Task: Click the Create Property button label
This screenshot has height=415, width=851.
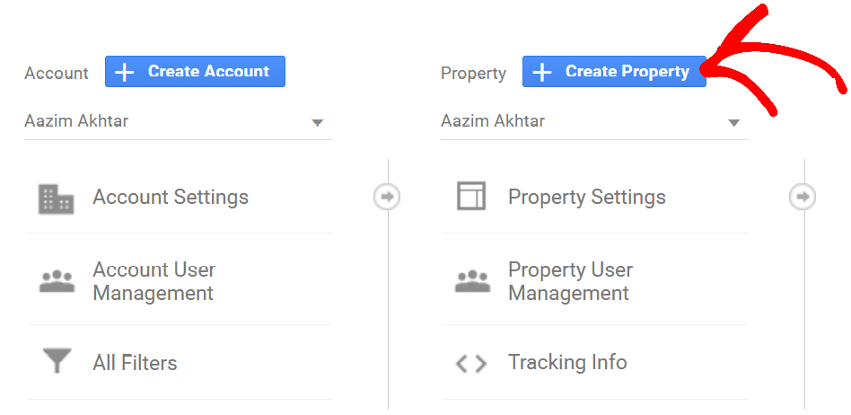Action: [627, 72]
